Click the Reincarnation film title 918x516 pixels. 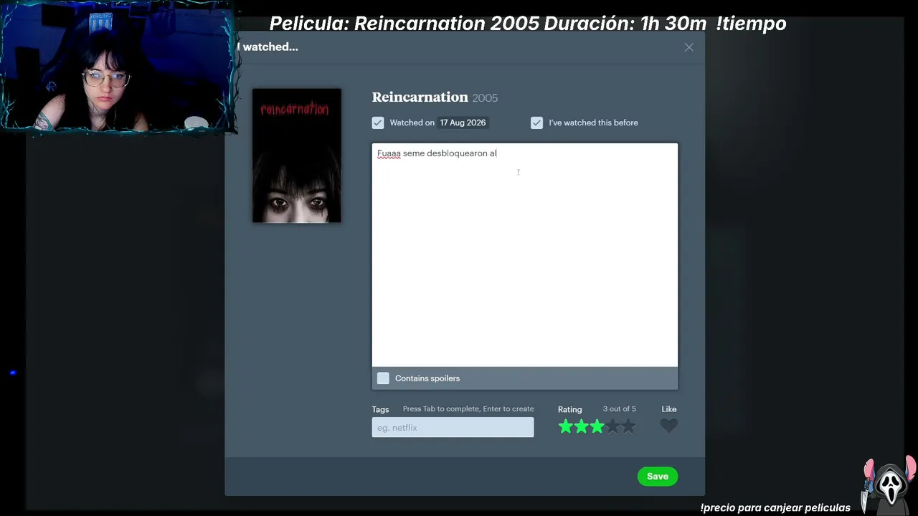420,97
